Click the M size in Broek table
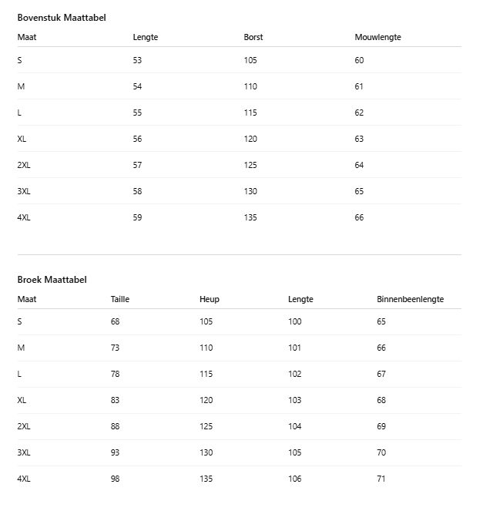 (21, 348)
